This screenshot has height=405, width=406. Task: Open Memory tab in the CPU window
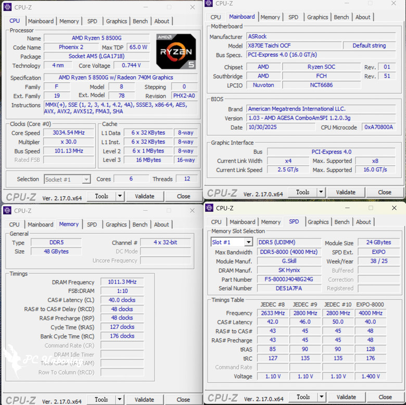tap(69, 21)
